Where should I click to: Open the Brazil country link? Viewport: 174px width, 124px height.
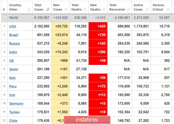(14, 35)
